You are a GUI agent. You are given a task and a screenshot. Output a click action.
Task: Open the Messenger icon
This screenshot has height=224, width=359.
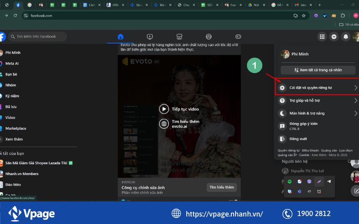pos(334,37)
